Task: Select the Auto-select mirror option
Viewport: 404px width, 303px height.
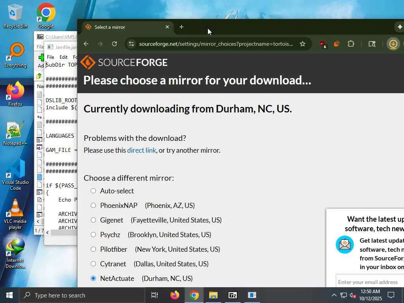Action: pyautogui.click(x=93, y=191)
